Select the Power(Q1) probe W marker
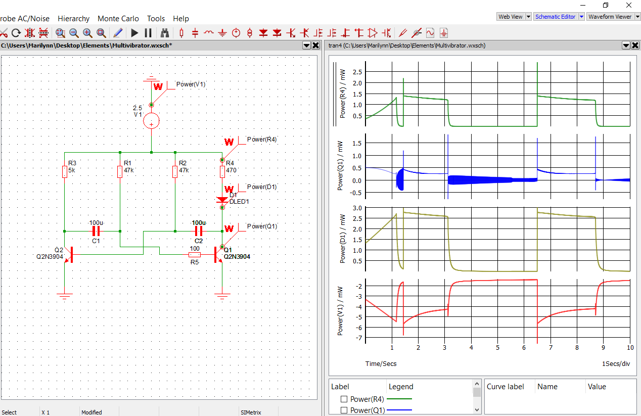The height and width of the screenshot is (416, 641). pyautogui.click(x=229, y=229)
